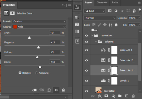
Task: Click the Cyan percentage input field
Action: coord(55,32)
